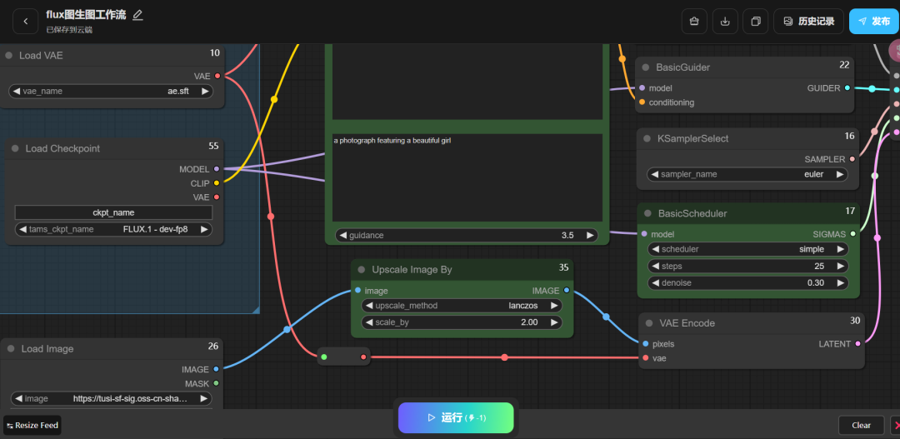Adjust the denoise 0.30 value field
The height and width of the screenshot is (439, 900).
[747, 283]
